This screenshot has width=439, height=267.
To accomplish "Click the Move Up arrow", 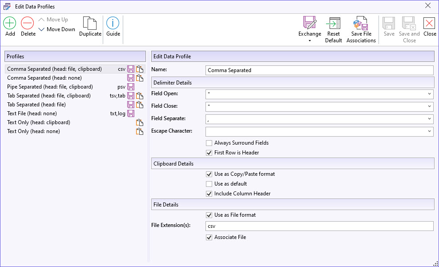I will click(41, 20).
